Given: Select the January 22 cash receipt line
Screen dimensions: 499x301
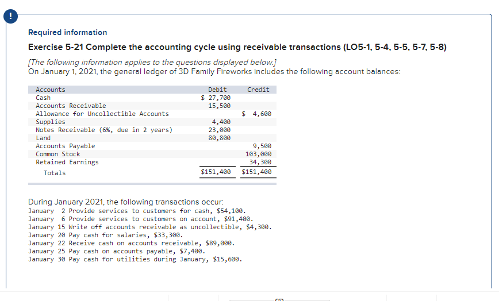Looking at the screenshot, I should (132, 243).
